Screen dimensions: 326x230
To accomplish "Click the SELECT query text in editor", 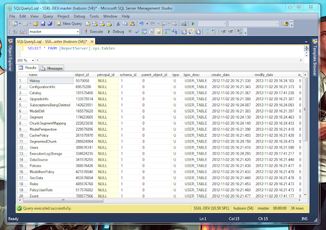I will click(x=71, y=48).
